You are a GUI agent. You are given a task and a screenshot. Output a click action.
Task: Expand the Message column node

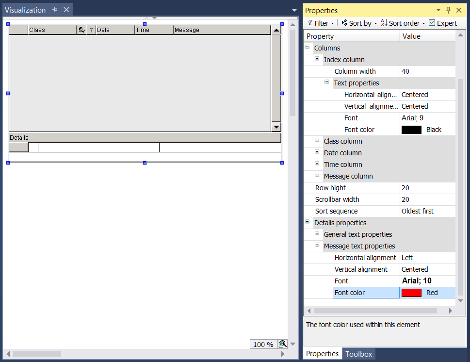pyautogui.click(x=317, y=175)
